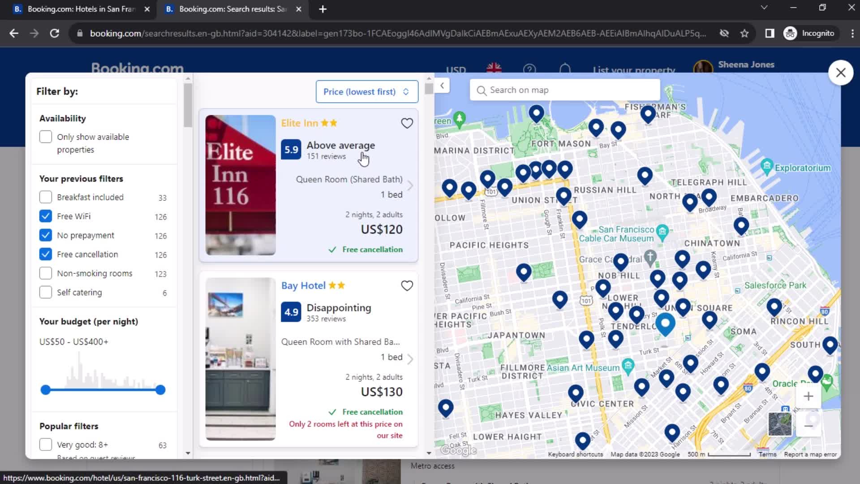This screenshot has width=860, height=484.
Task: Click the Elite Inn 5.9 review score
Action: (x=291, y=150)
